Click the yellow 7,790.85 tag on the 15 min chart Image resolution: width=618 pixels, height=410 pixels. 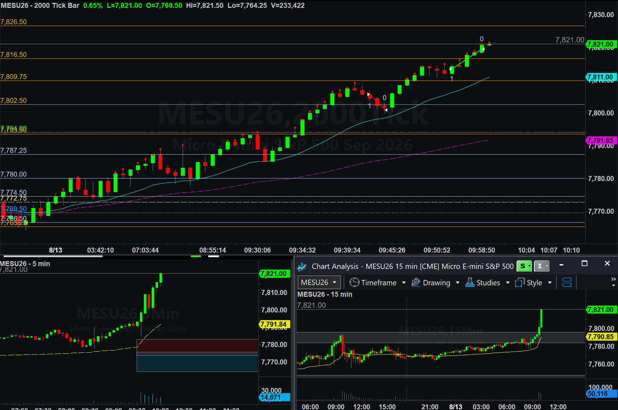(x=601, y=337)
